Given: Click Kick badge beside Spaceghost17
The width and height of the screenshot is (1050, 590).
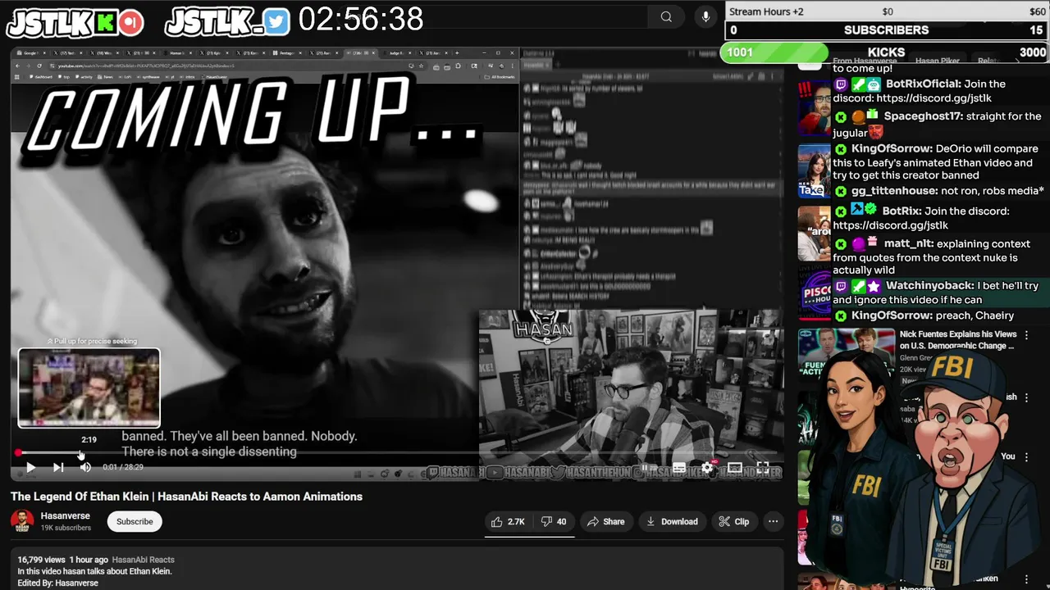Looking at the screenshot, I should [x=841, y=116].
